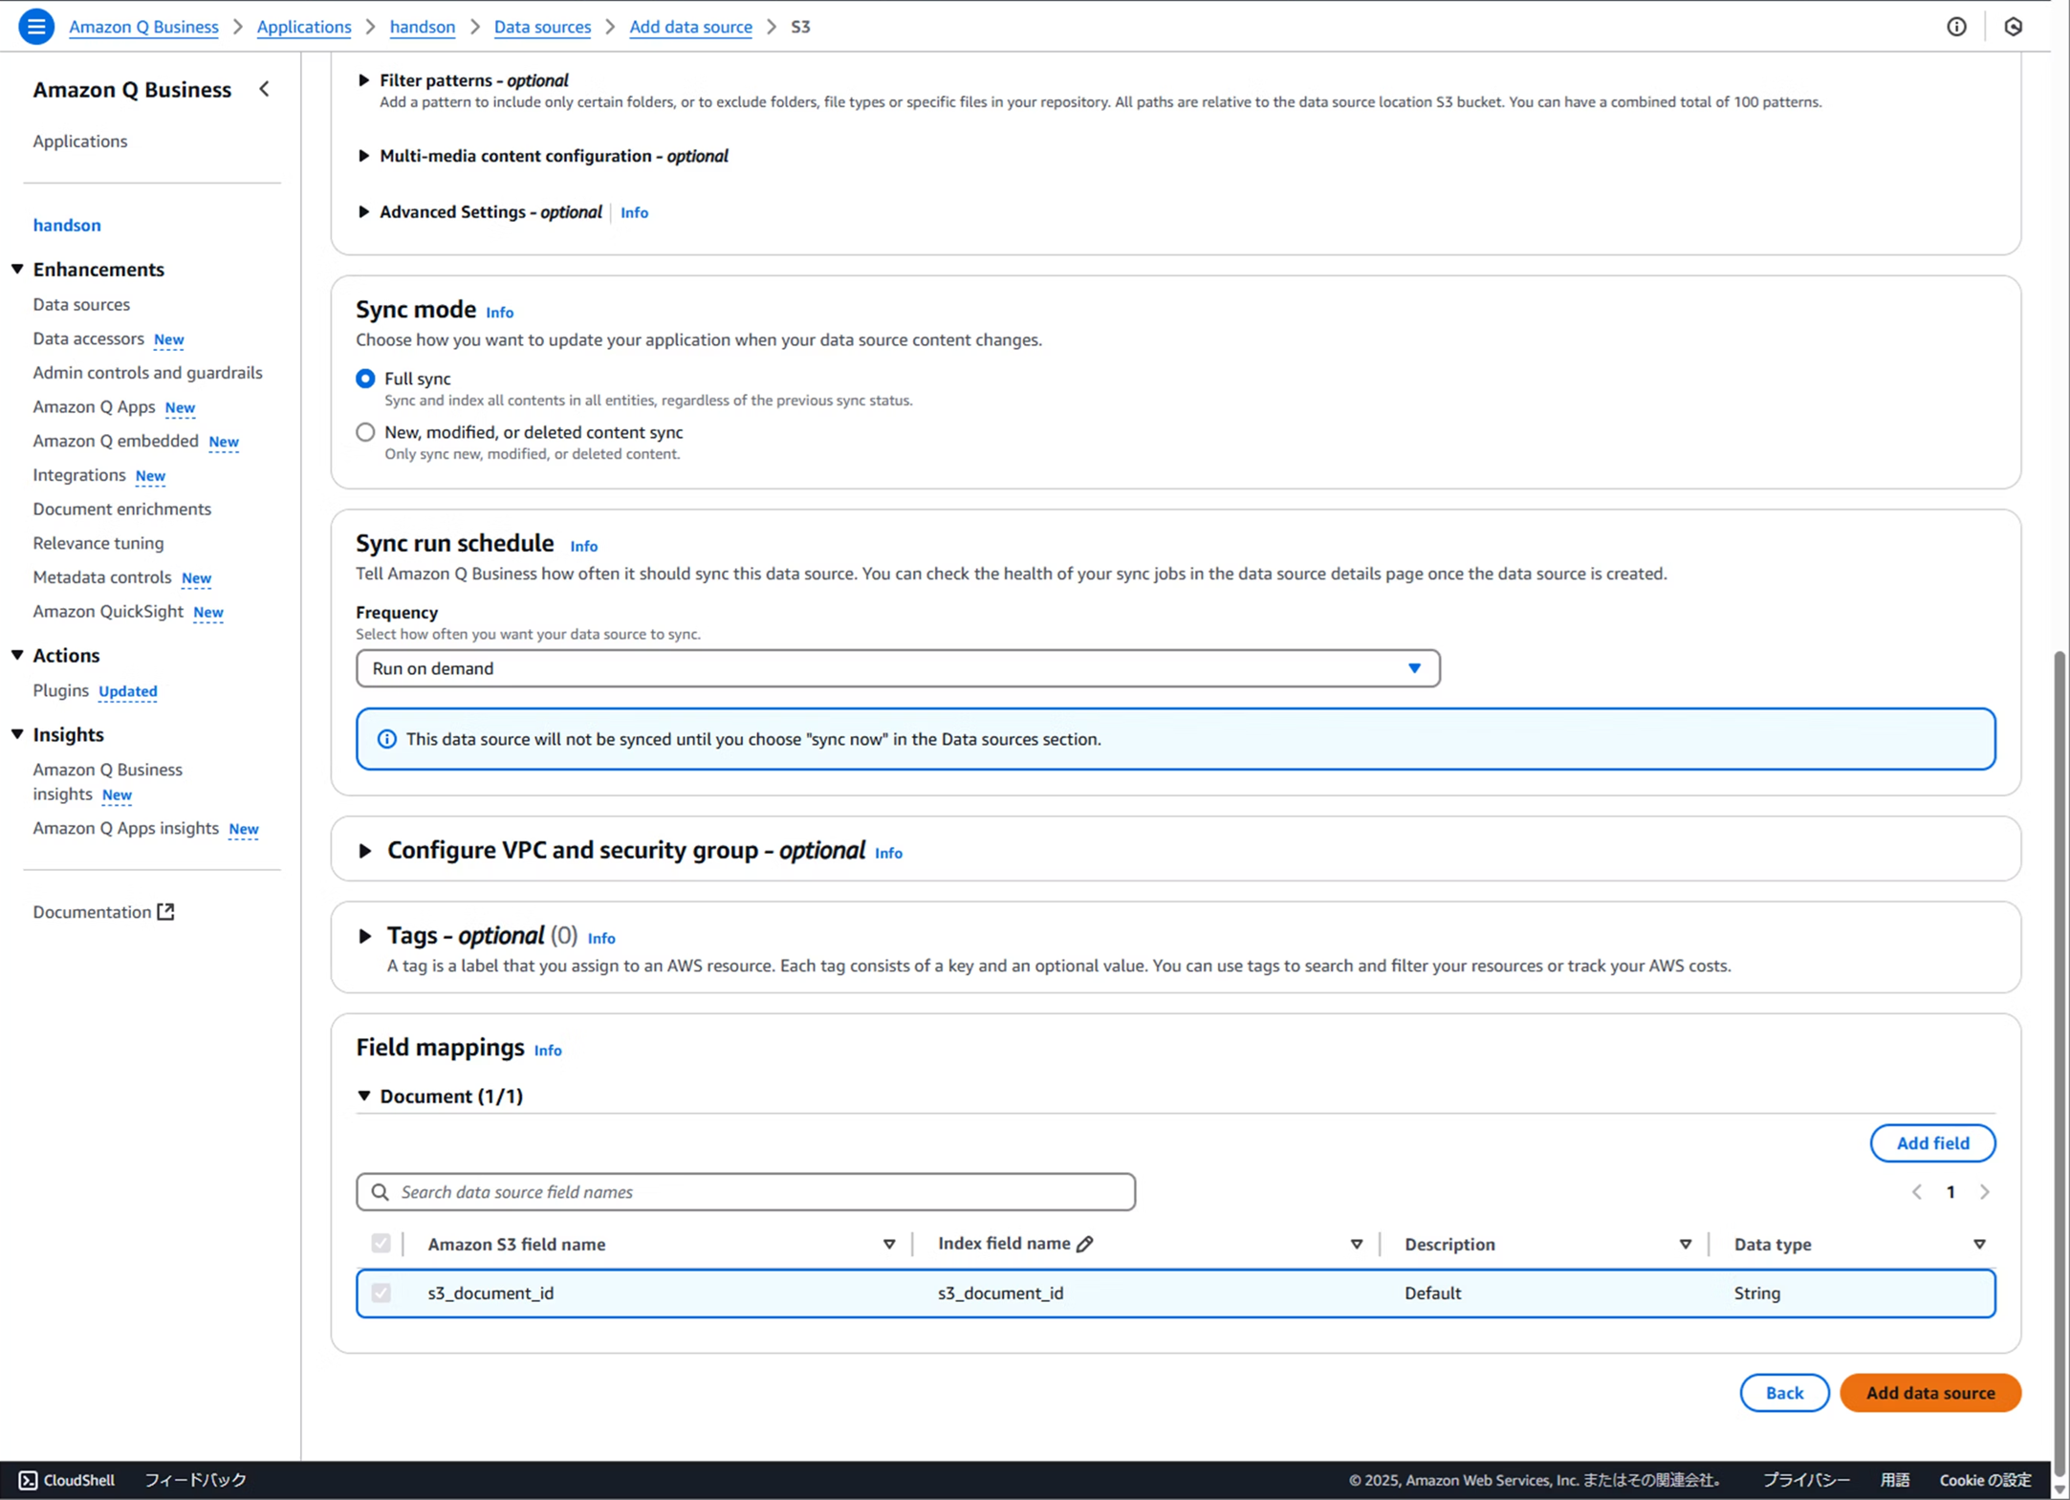Open the settings hexagon icon top right
2070x1500 pixels.
coord(2013,27)
